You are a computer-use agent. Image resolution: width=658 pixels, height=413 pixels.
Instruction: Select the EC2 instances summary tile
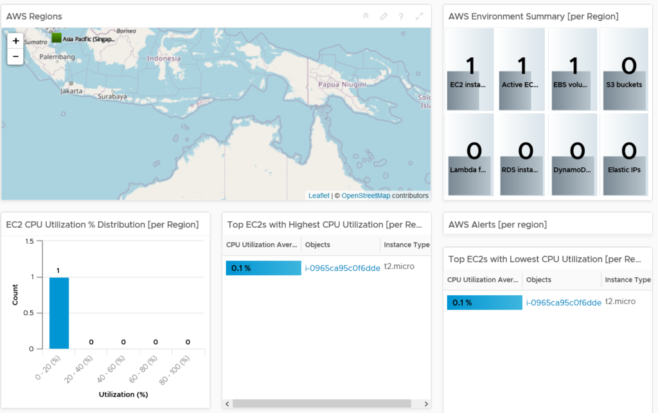tap(470, 69)
